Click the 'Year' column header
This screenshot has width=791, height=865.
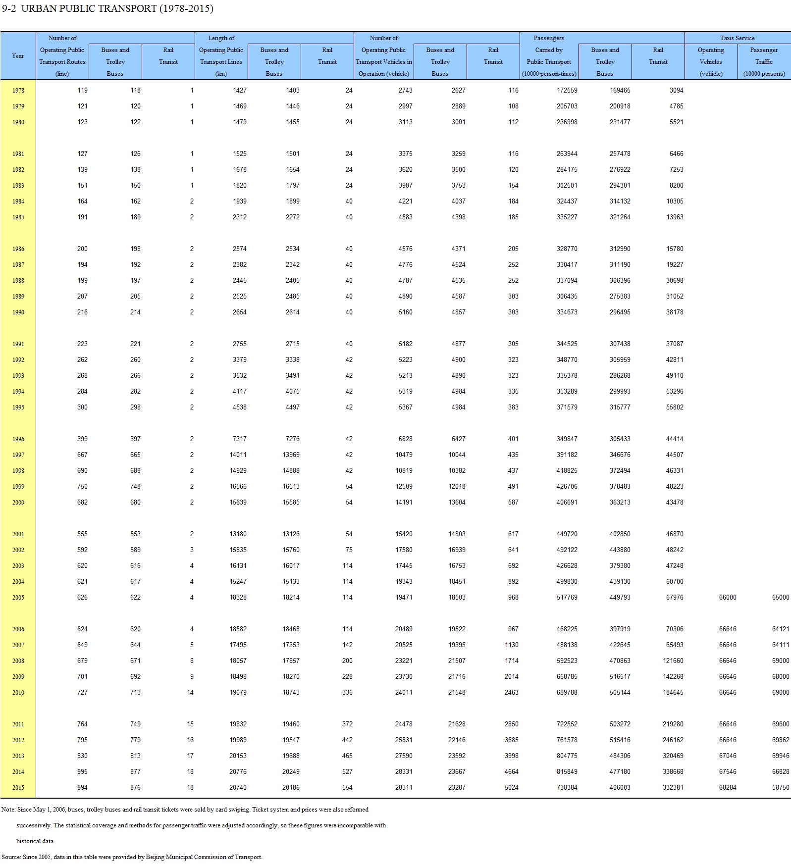pyautogui.click(x=18, y=56)
